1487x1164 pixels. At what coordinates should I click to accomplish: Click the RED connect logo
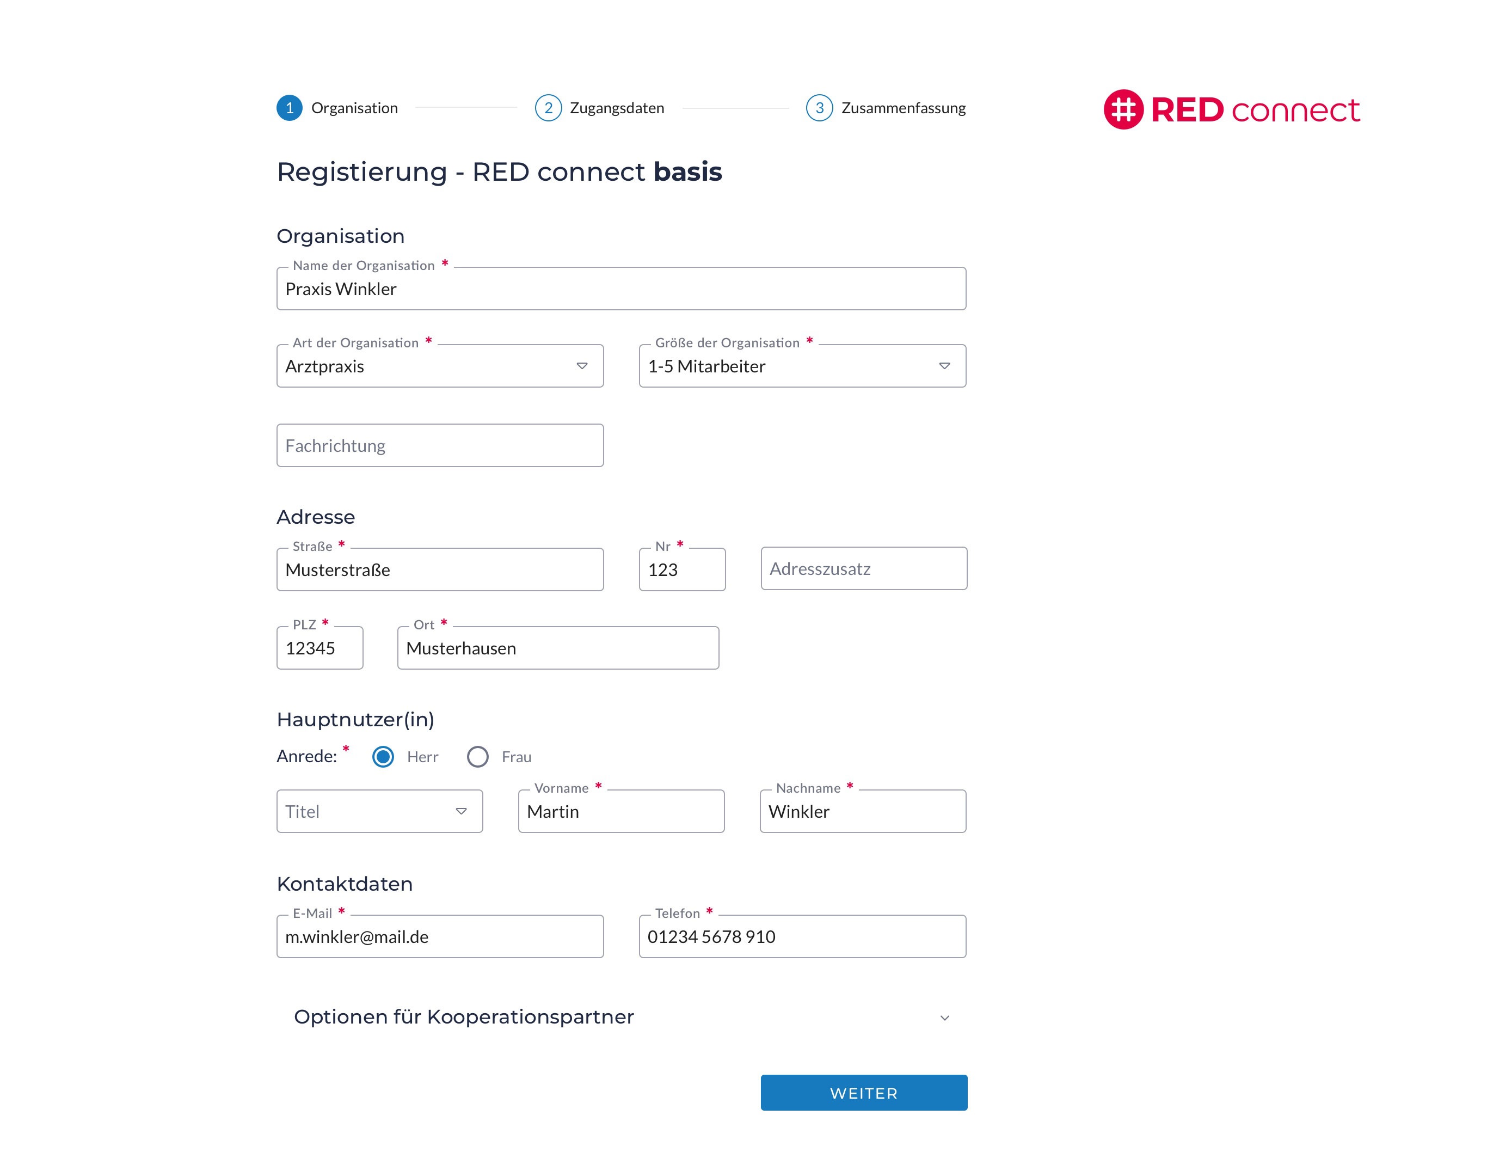1231,109
